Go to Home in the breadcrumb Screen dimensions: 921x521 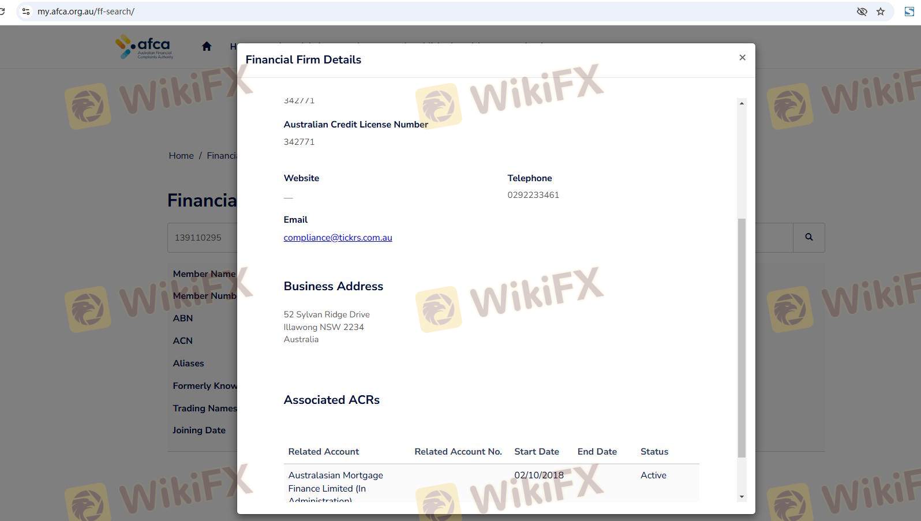(181, 156)
